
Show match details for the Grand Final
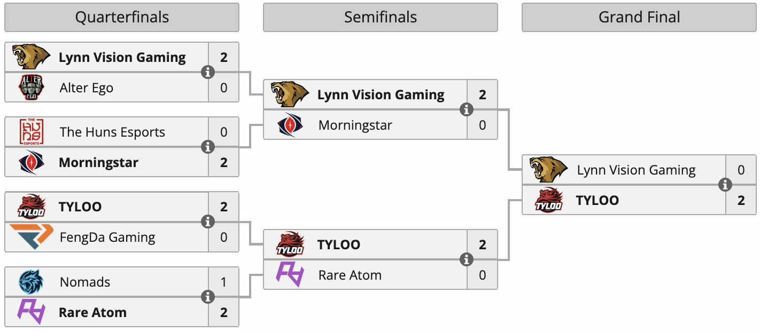coord(725,185)
